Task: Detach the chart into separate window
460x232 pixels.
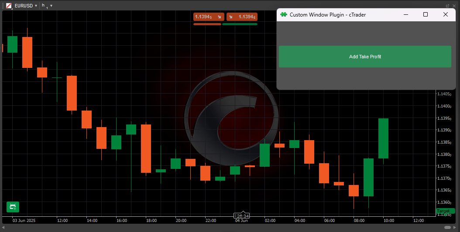Action: (x=447, y=6)
